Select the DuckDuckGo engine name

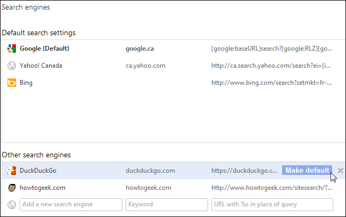tap(38, 171)
